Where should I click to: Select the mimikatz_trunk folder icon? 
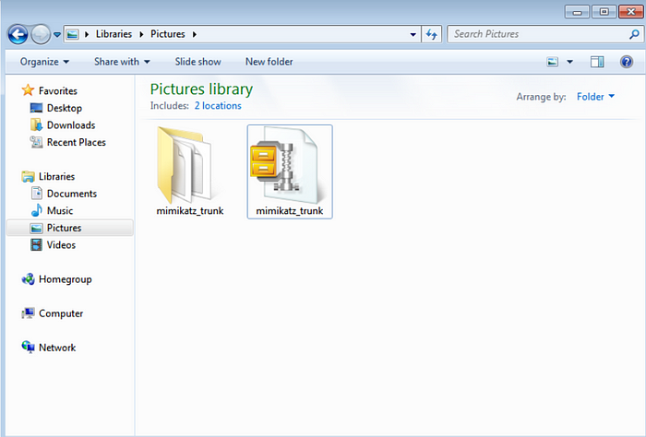[185, 165]
